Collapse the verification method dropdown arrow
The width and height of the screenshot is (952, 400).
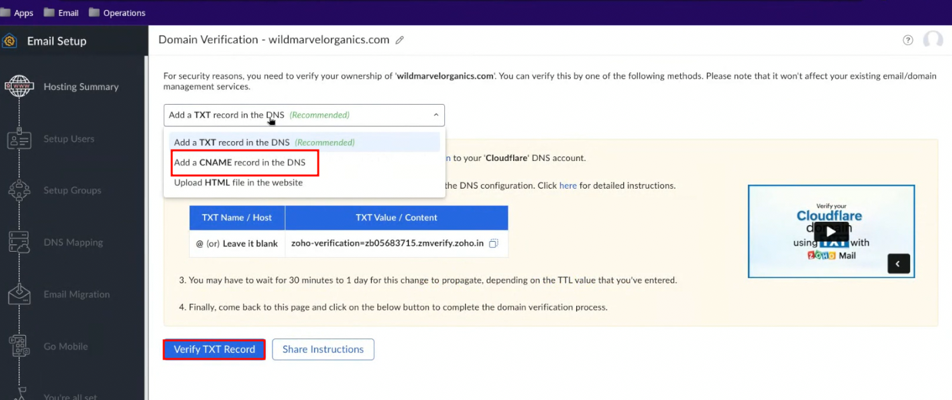(436, 115)
